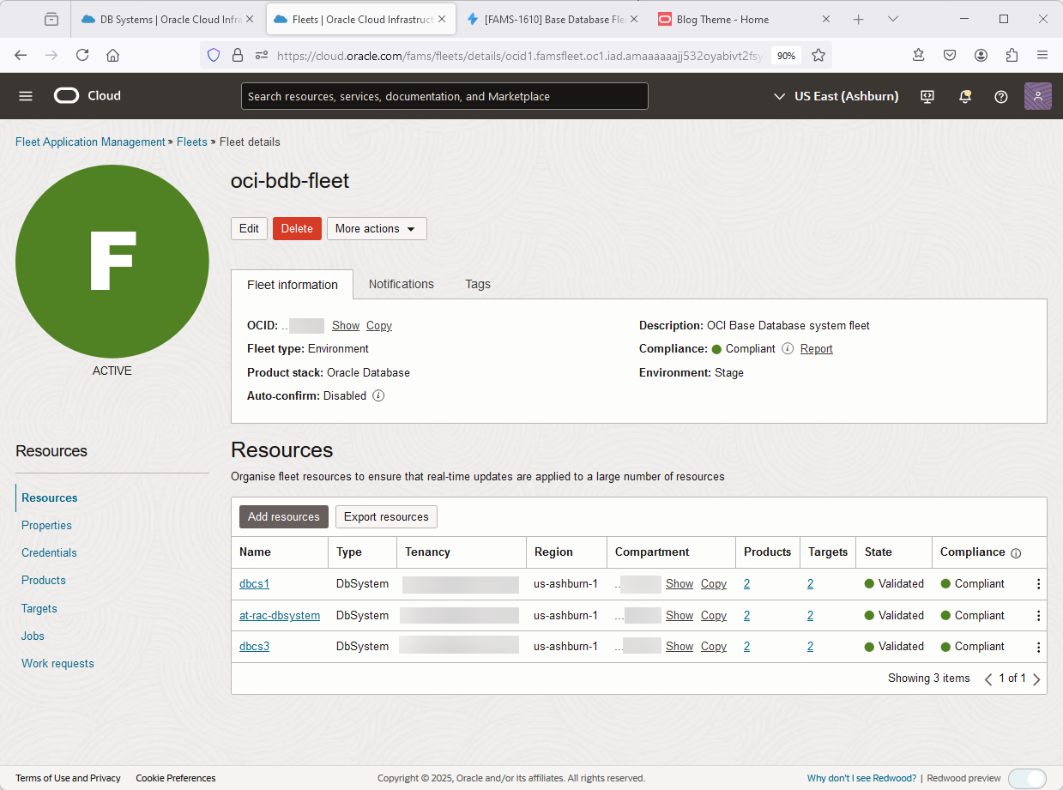Click the notifications bell icon
The width and height of the screenshot is (1063, 790).
tap(965, 96)
